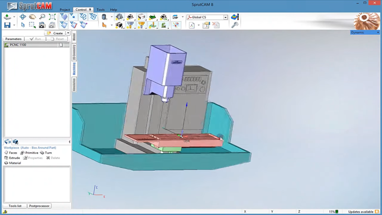Open the Global CS dropdown

(x=225, y=17)
